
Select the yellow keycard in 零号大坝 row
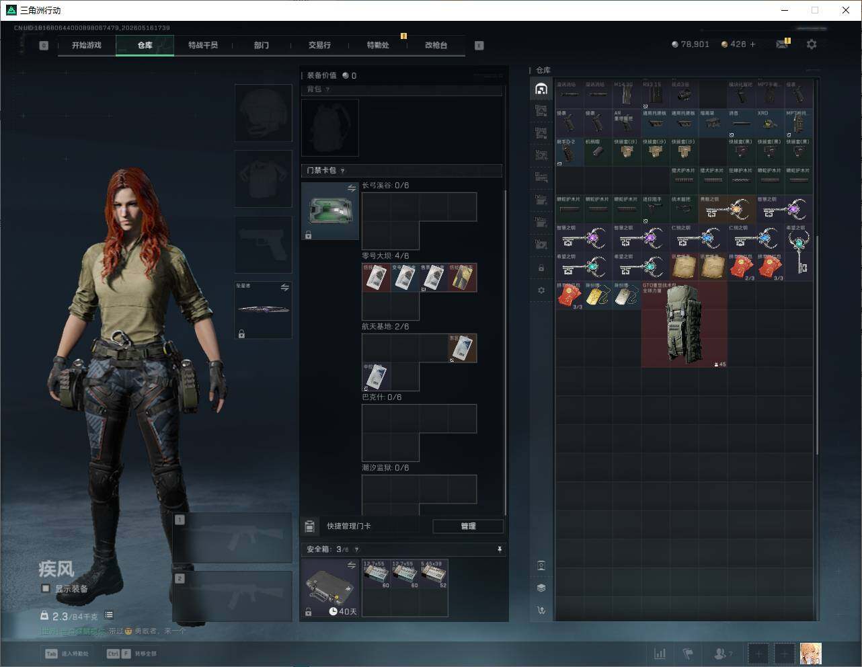[463, 278]
